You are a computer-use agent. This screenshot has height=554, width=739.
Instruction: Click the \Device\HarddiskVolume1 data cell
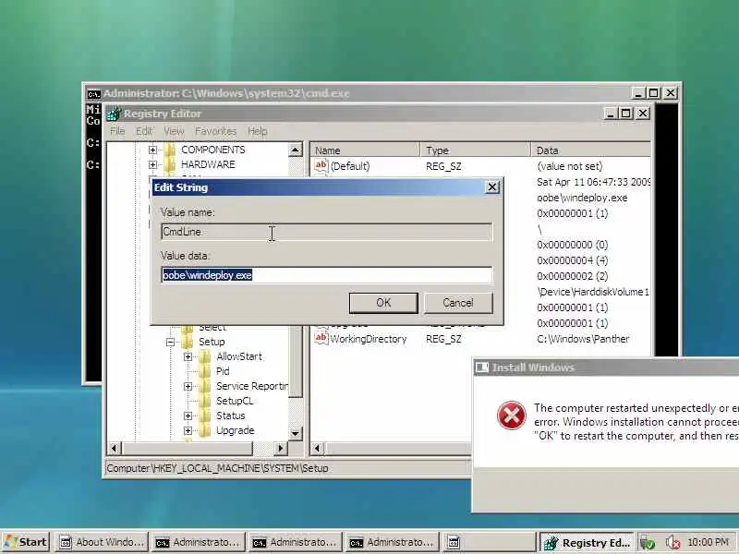[x=593, y=292]
